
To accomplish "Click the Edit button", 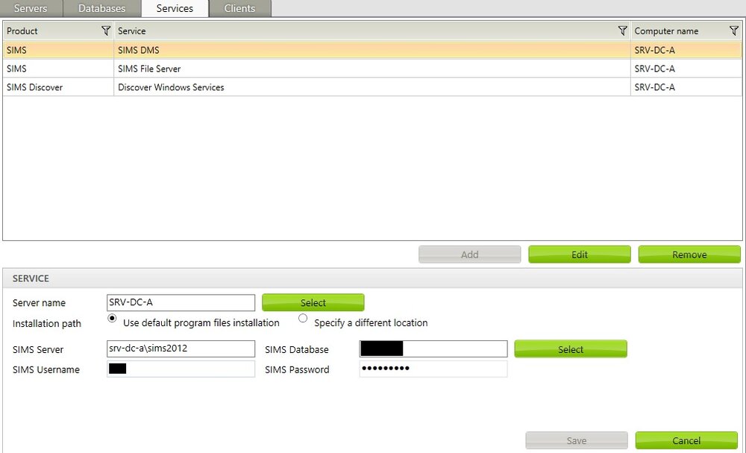I will [x=580, y=254].
